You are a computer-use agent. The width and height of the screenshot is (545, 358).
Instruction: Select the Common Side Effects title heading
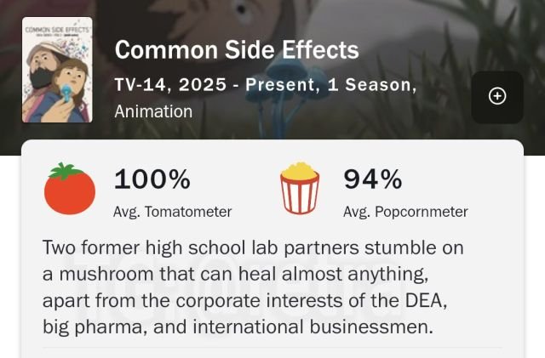pyautogui.click(x=236, y=49)
